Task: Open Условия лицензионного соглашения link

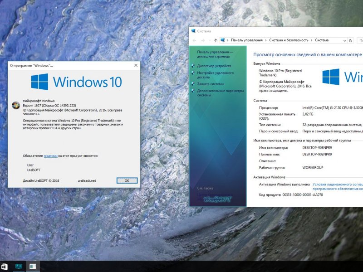Action: click(x=338, y=187)
